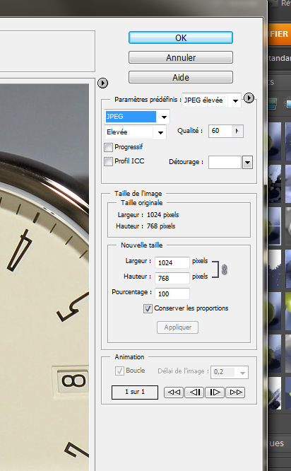
Task: Enable the Progressif checkbox
Action: (108, 147)
